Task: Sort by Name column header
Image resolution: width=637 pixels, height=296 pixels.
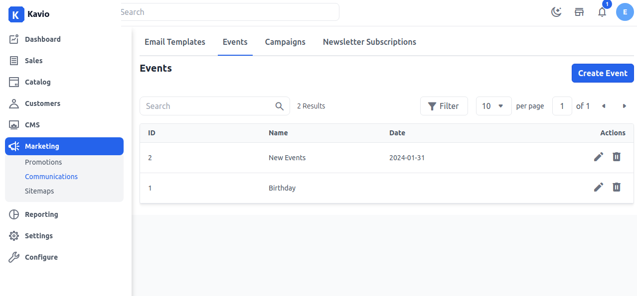Action: (278, 133)
